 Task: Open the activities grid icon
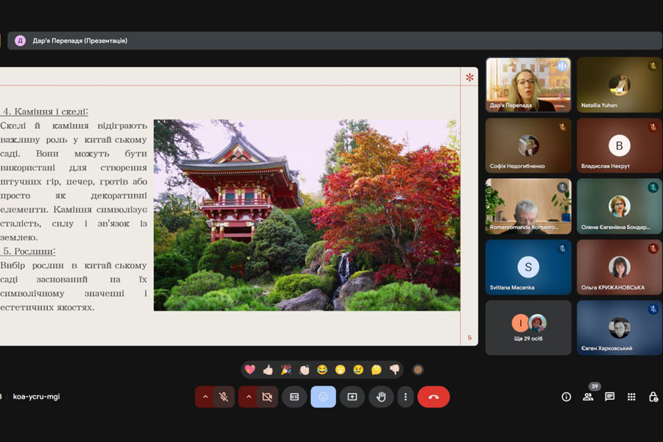[631, 396]
